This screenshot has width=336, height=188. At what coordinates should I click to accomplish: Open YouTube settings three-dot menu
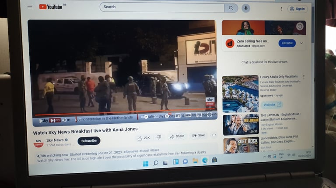point(282,9)
